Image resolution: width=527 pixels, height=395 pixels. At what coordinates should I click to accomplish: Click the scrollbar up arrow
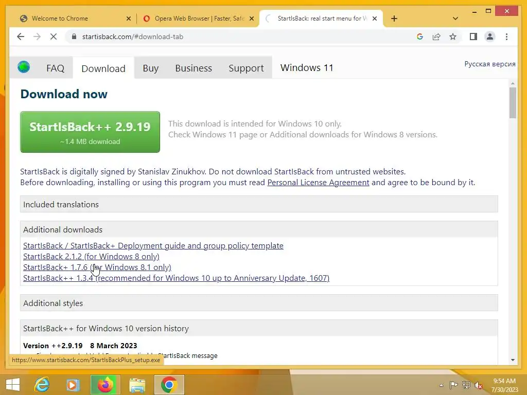tap(513, 83)
